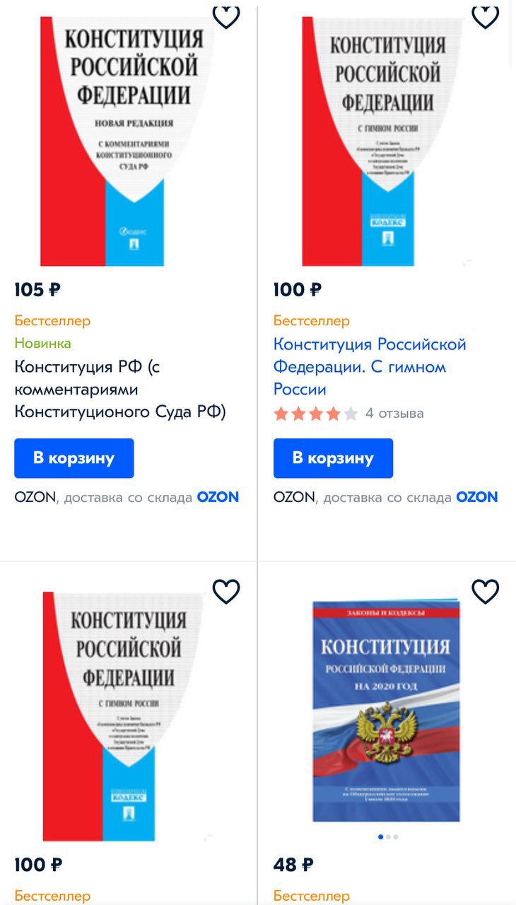Tap heart on the blue 2020 Constitution book

pyautogui.click(x=485, y=591)
